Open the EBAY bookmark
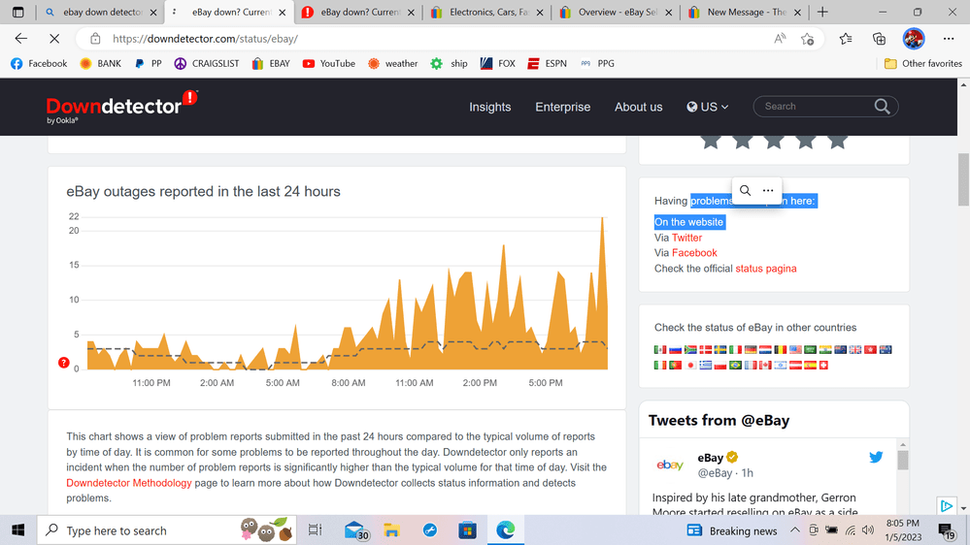The height and width of the screenshot is (545, 970). click(x=271, y=64)
